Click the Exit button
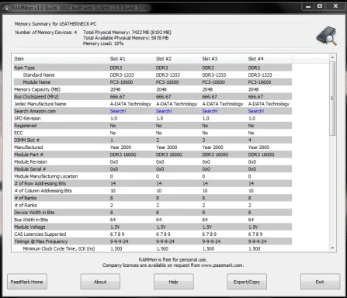Screen dimensions: 347x298 tap(320, 282)
